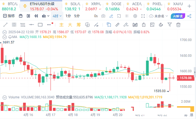Click the 0s countdown indicator
Viewport: 196px width, 119px height.
point(96,16)
